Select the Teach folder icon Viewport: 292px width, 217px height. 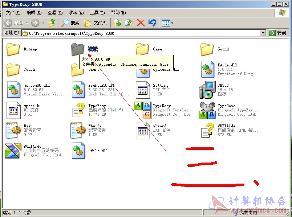13,70
